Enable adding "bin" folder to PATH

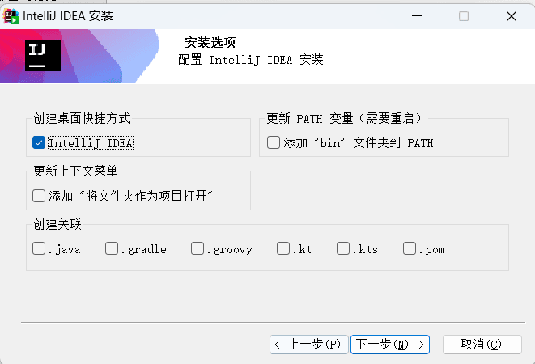point(274,143)
